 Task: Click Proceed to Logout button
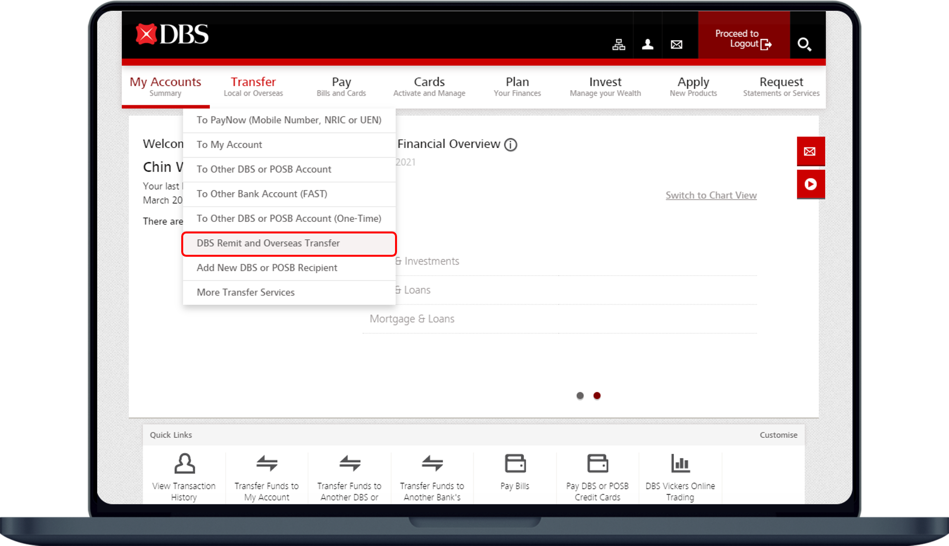click(x=743, y=39)
